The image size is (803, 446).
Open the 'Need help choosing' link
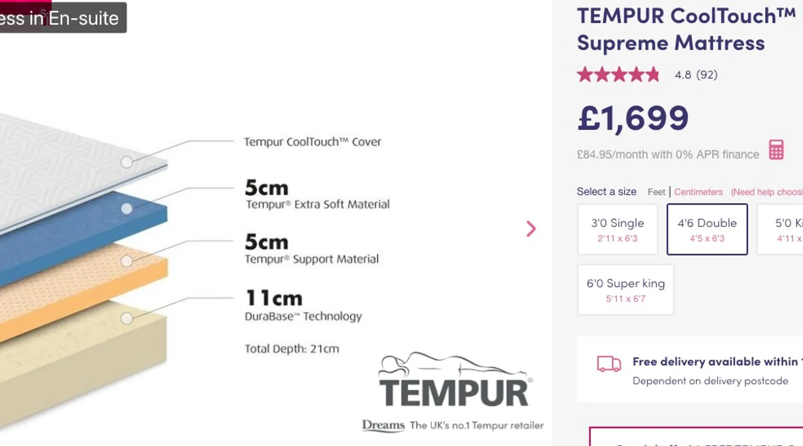766,192
